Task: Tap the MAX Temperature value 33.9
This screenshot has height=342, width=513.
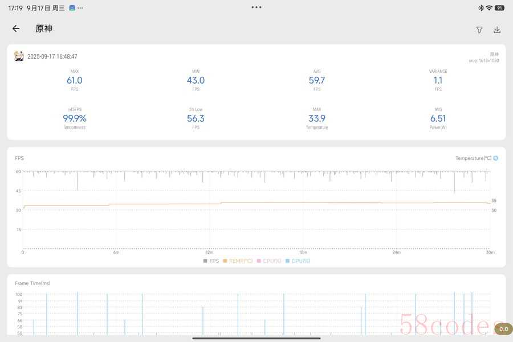Action: tap(317, 118)
